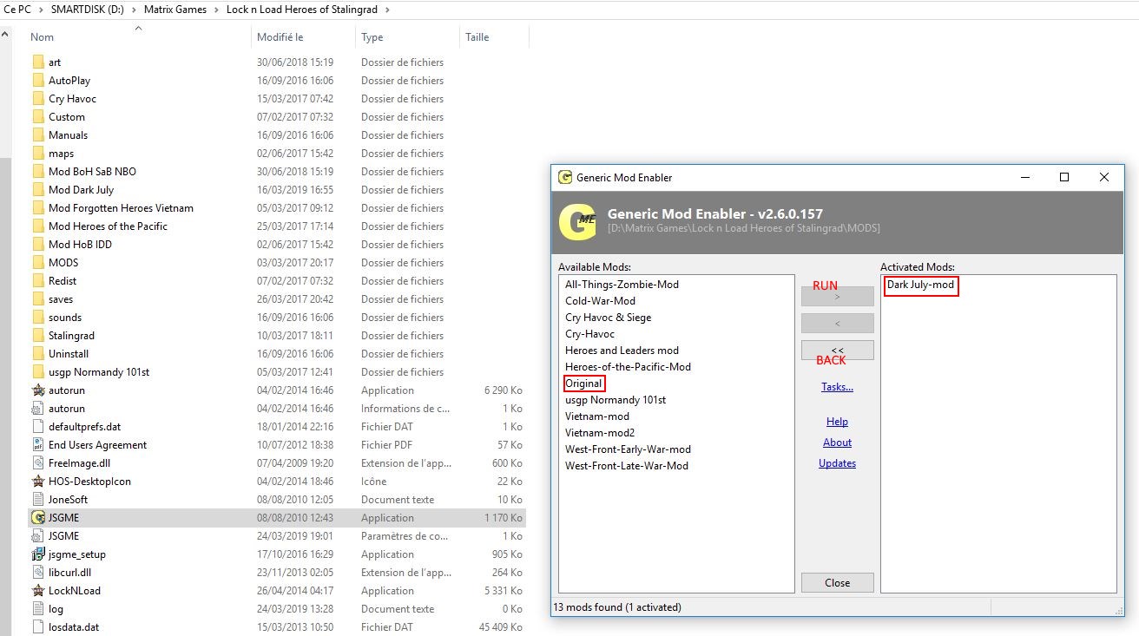Select the HOS-DesktopIcon file icon

tap(37, 481)
